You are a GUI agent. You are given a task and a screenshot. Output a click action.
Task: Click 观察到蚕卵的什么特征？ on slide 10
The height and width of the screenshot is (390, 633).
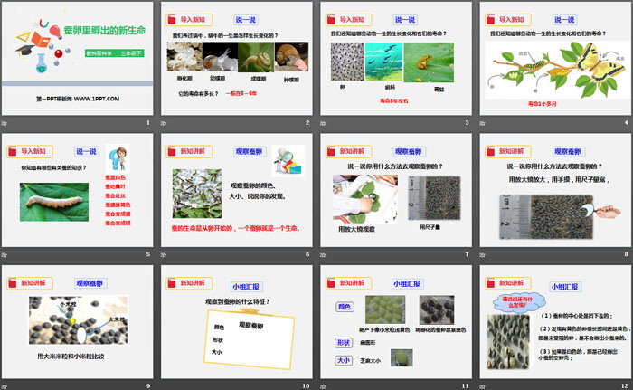point(237,301)
